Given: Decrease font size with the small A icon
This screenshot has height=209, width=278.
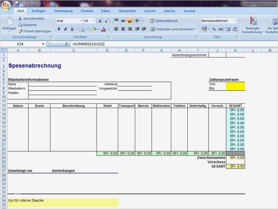Looking at the screenshot, I should 106,21.
